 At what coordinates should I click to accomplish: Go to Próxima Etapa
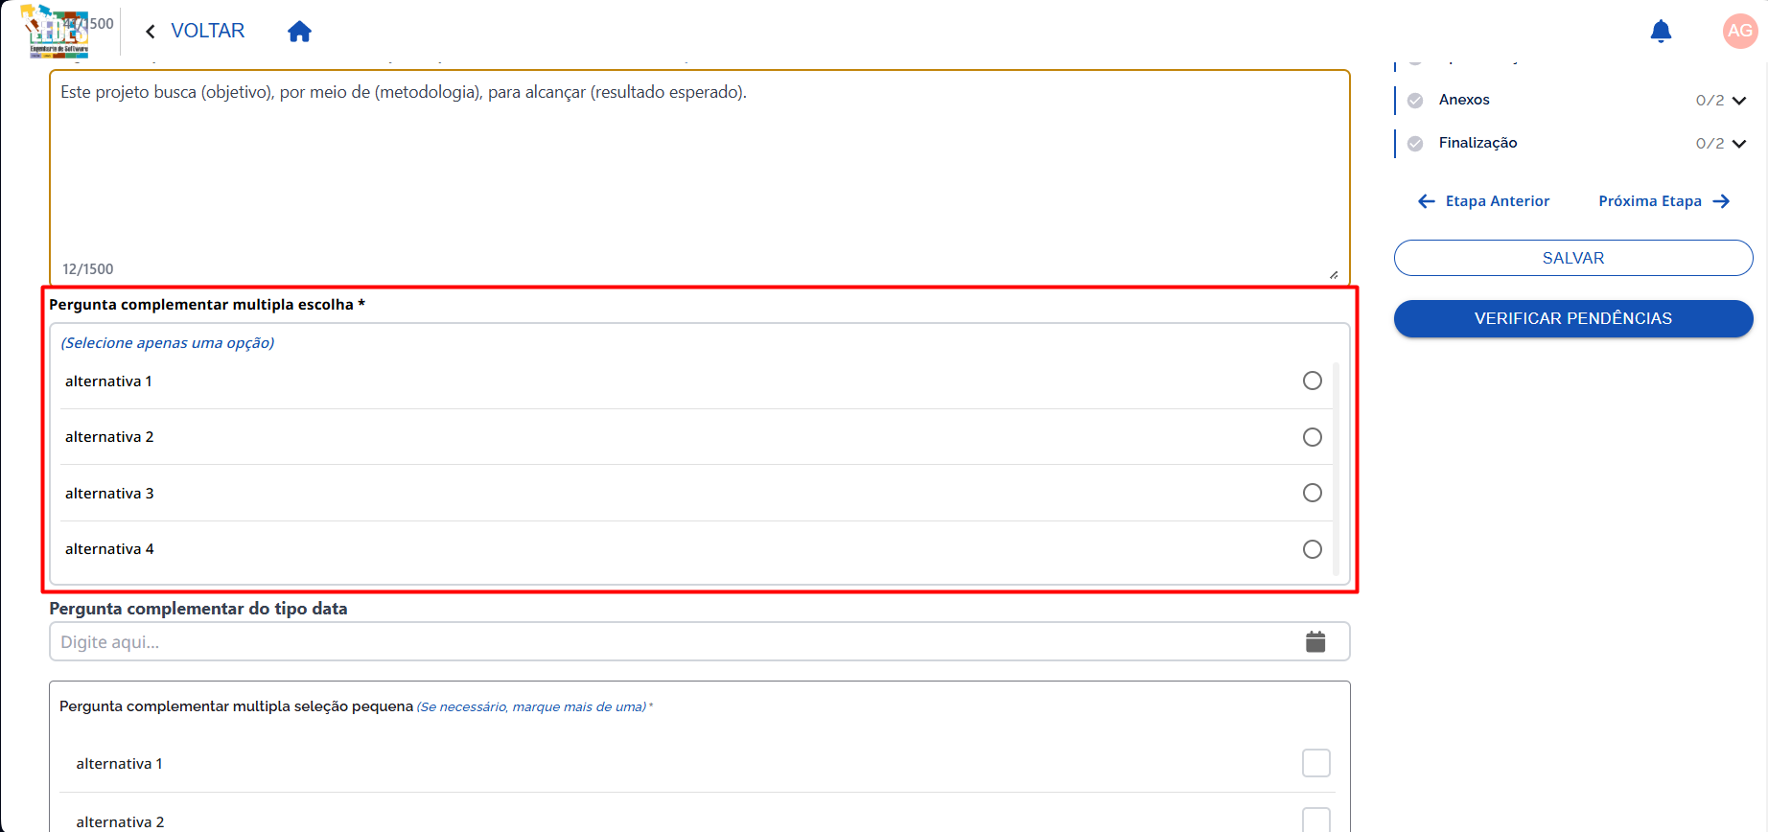coord(1664,201)
